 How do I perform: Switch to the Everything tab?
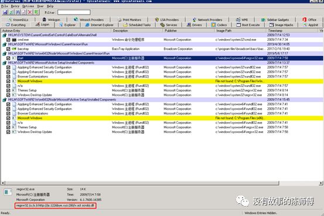click(x=16, y=25)
